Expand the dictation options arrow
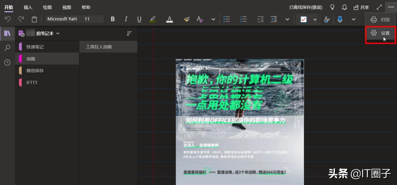The width and height of the screenshot is (397, 185). pyautogui.click(x=354, y=19)
